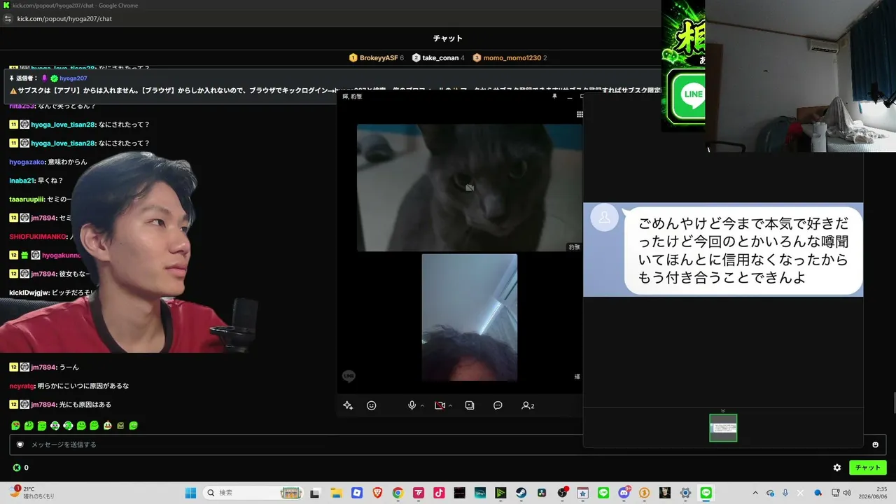This screenshot has height=504, width=896.
Task: Open Steam from taskbar
Action: click(521, 493)
